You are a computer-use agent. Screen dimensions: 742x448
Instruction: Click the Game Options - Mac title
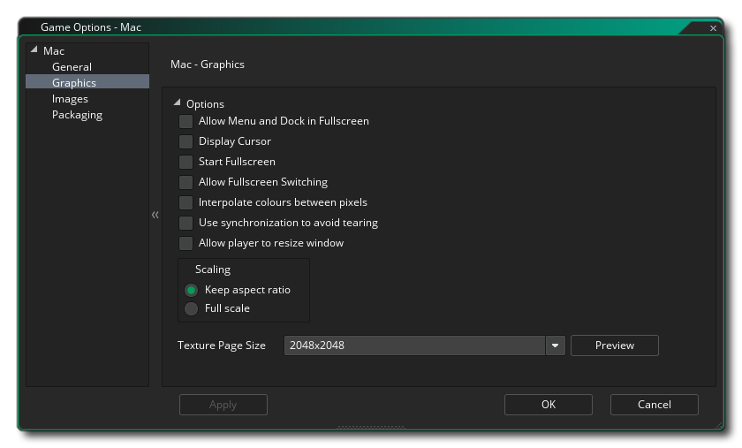(x=91, y=27)
